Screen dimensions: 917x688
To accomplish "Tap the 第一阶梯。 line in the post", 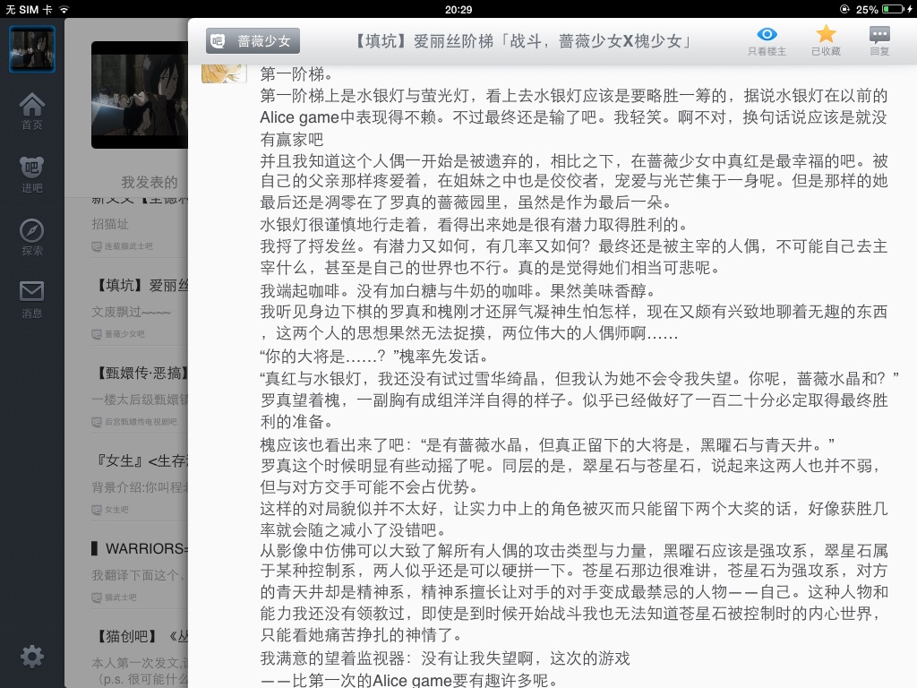I will pyautogui.click(x=297, y=74).
